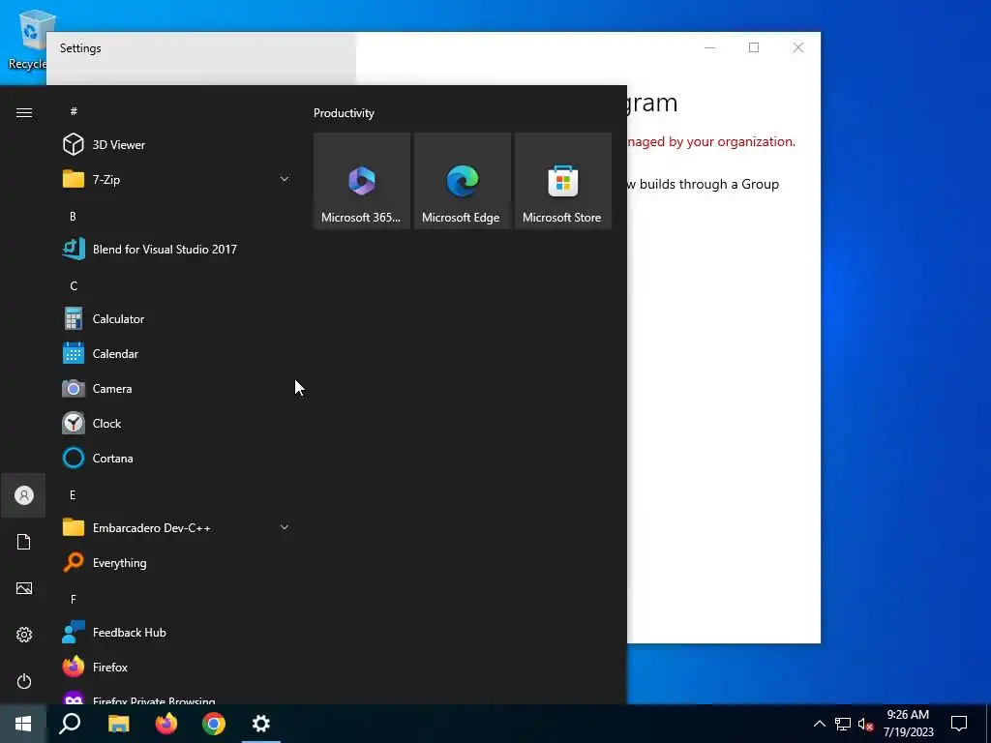The height and width of the screenshot is (743, 991).
Task: Open 3D Viewer from the app list
Action: click(x=177, y=145)
